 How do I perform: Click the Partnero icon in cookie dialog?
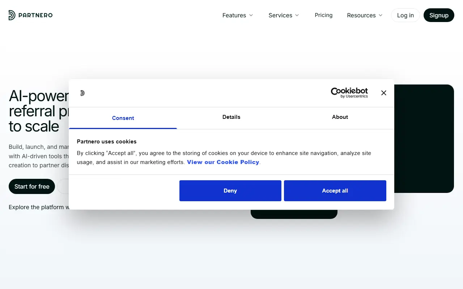[82, 93]
